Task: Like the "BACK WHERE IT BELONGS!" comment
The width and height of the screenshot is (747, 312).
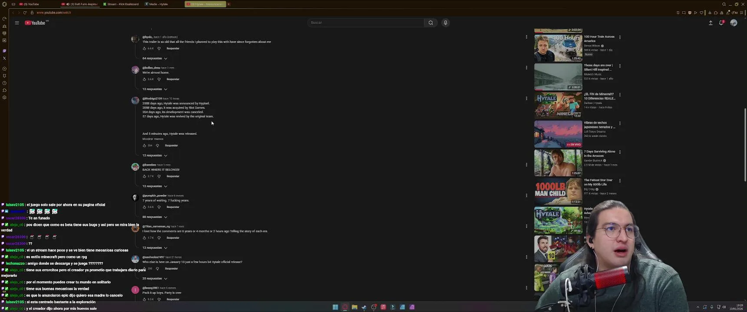Action: (x=144, y=176)
